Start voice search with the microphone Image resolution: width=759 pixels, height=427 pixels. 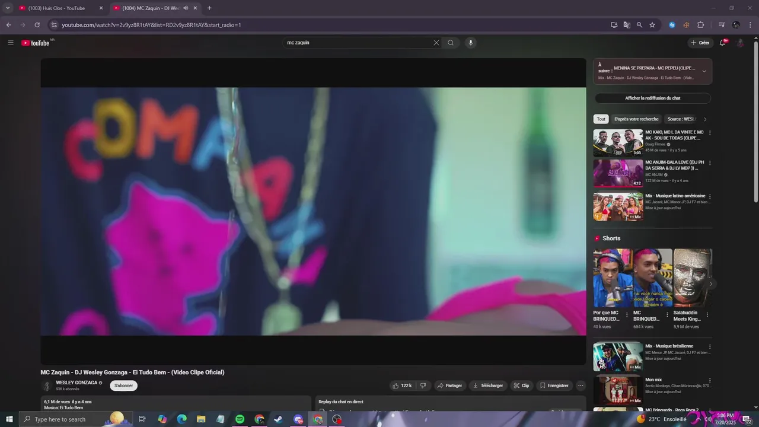click(x=471, y=43)
